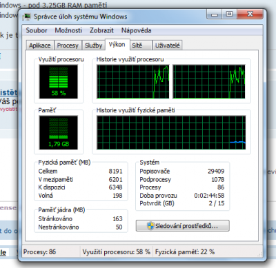Click the Procesy value 86 under Systém
The width and height of the screenshot is (276, 268).
221,187
